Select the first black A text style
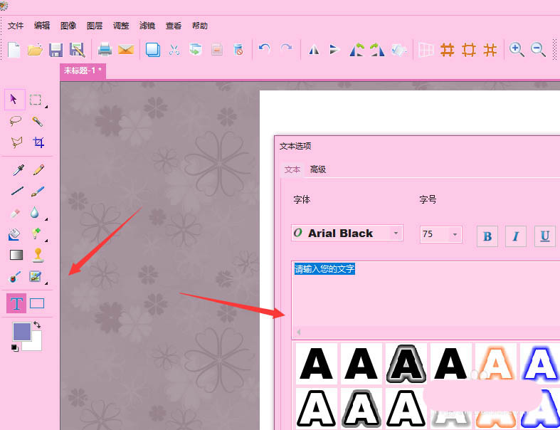The image size is (560, 430). [x=317, y=364]
